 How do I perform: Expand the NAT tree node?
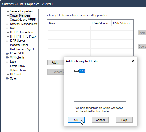tap(7, 28)
